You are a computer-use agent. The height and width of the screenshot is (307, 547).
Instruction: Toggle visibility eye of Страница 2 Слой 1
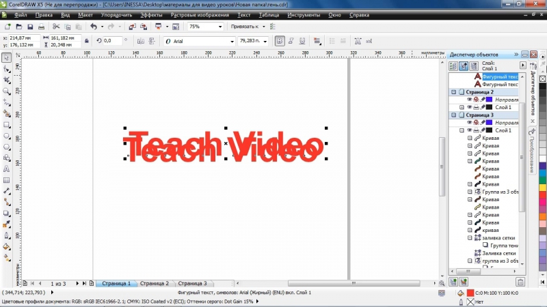pos(470,107)
